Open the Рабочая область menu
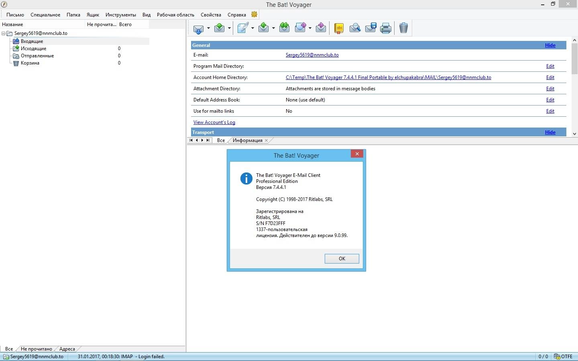This screenshot has width=578, height=361. [x=175, y=15]
